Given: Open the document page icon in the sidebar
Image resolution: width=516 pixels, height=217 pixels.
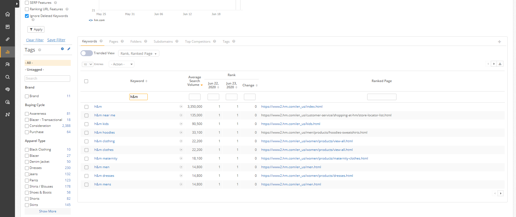Looking at the screenshot, I should 8,27.
